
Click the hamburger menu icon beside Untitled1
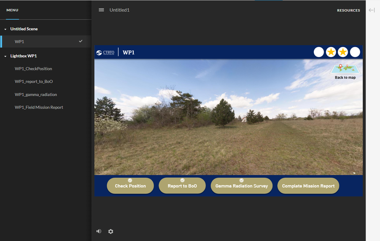tap(101, 10)
